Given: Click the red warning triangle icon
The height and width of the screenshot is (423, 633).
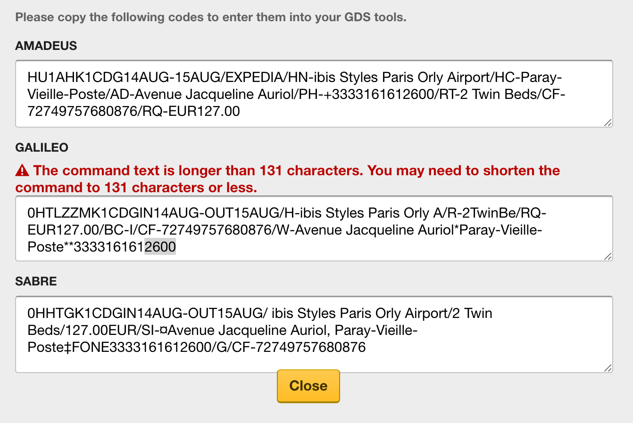Looking at the screenshot, I should [22, 170].
